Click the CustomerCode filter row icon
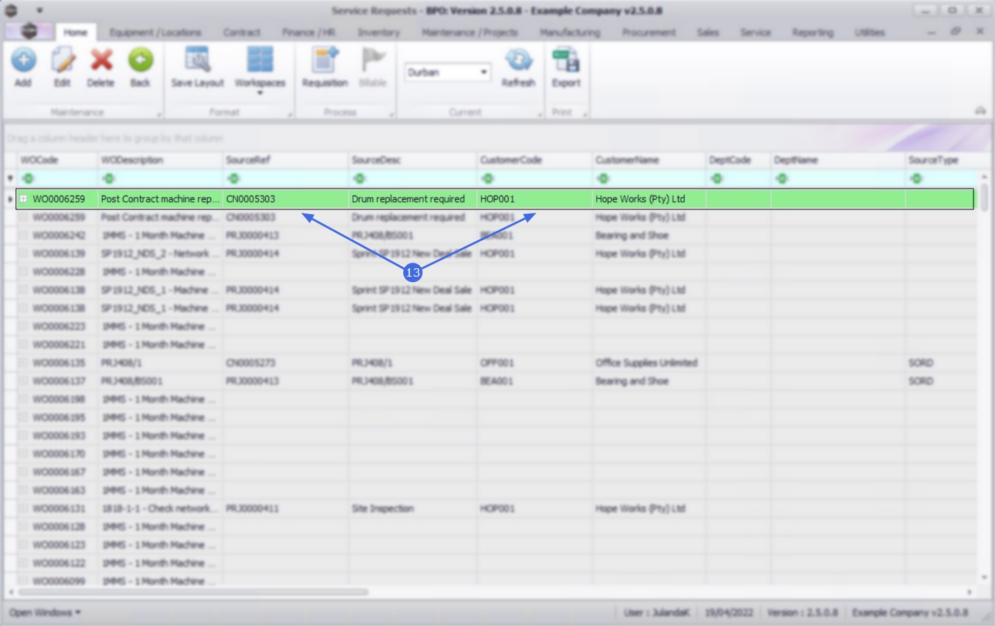Screen dimensions: 995x626 [488, 179]
